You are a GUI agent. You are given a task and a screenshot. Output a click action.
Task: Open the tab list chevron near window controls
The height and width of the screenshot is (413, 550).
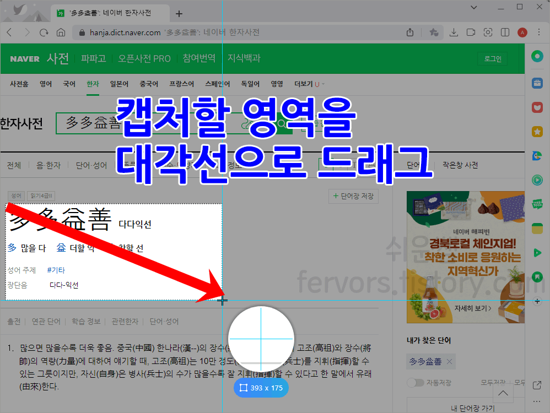(x=474, y=8)
